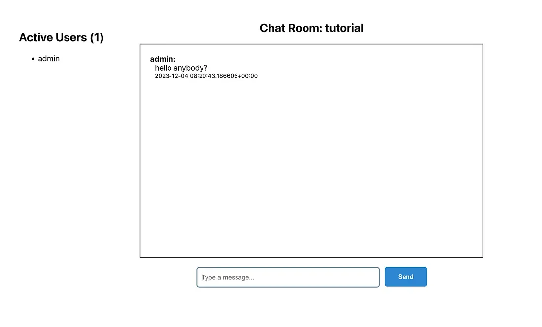The height and width of the screenshot is (327, 542).
Task: Click the words 'Chat Room:' in the title
Action: tap(291, 28)
